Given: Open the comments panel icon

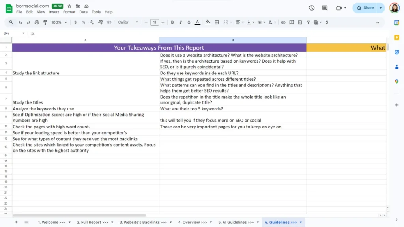Looking at the screenshot, I should (x=325, y=8).
